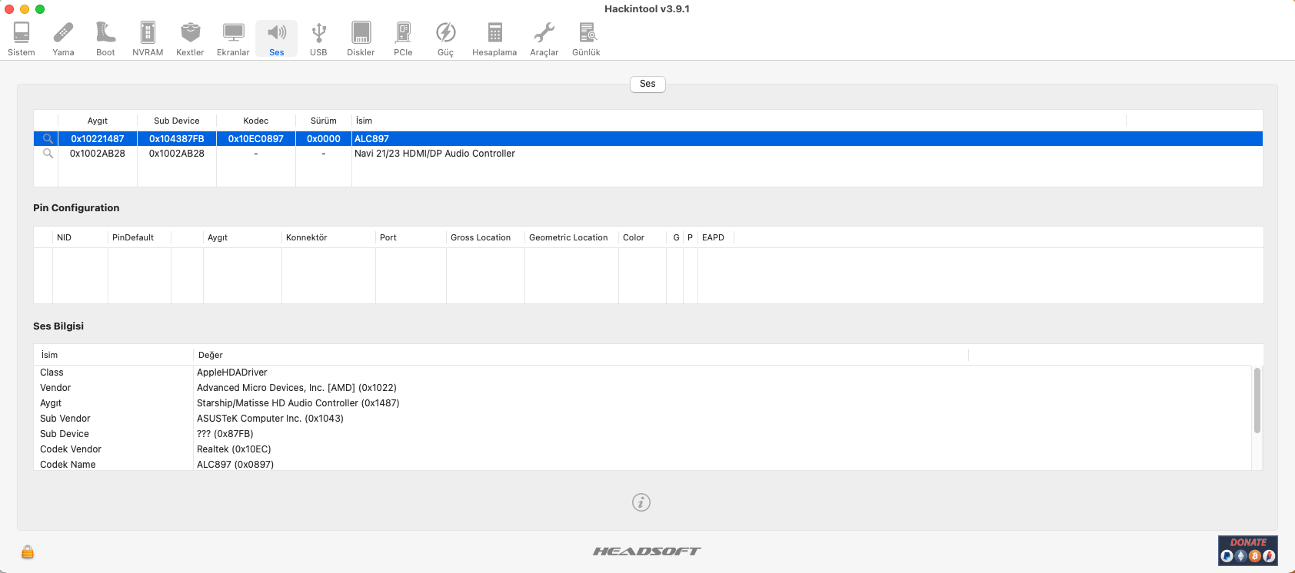Show the USB ports section

coord(318,38)
